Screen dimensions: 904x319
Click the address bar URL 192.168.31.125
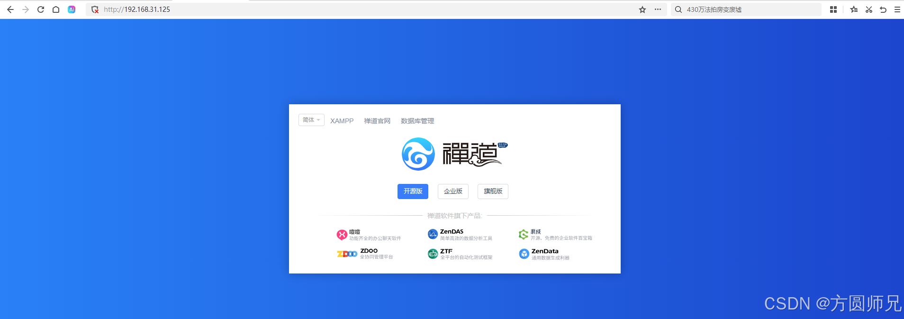click(137, 9)
